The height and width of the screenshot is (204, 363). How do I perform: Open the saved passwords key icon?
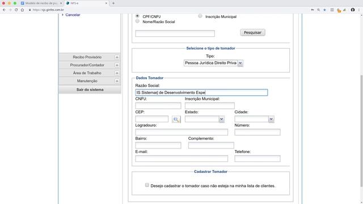click(313, 10)
